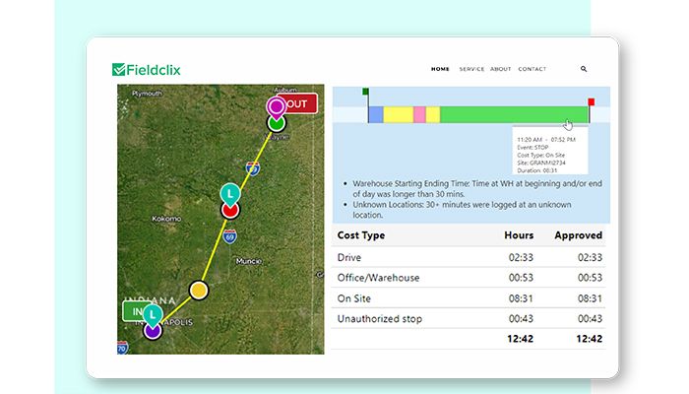
Task: Select the On Site row label
Action: point(353,298)
